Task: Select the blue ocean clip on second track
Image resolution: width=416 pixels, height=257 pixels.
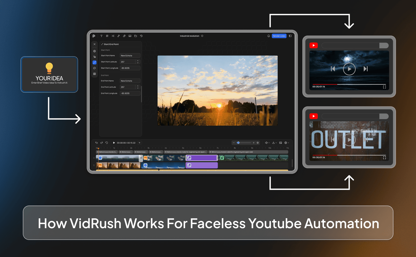Action: (x=163, y=165)
